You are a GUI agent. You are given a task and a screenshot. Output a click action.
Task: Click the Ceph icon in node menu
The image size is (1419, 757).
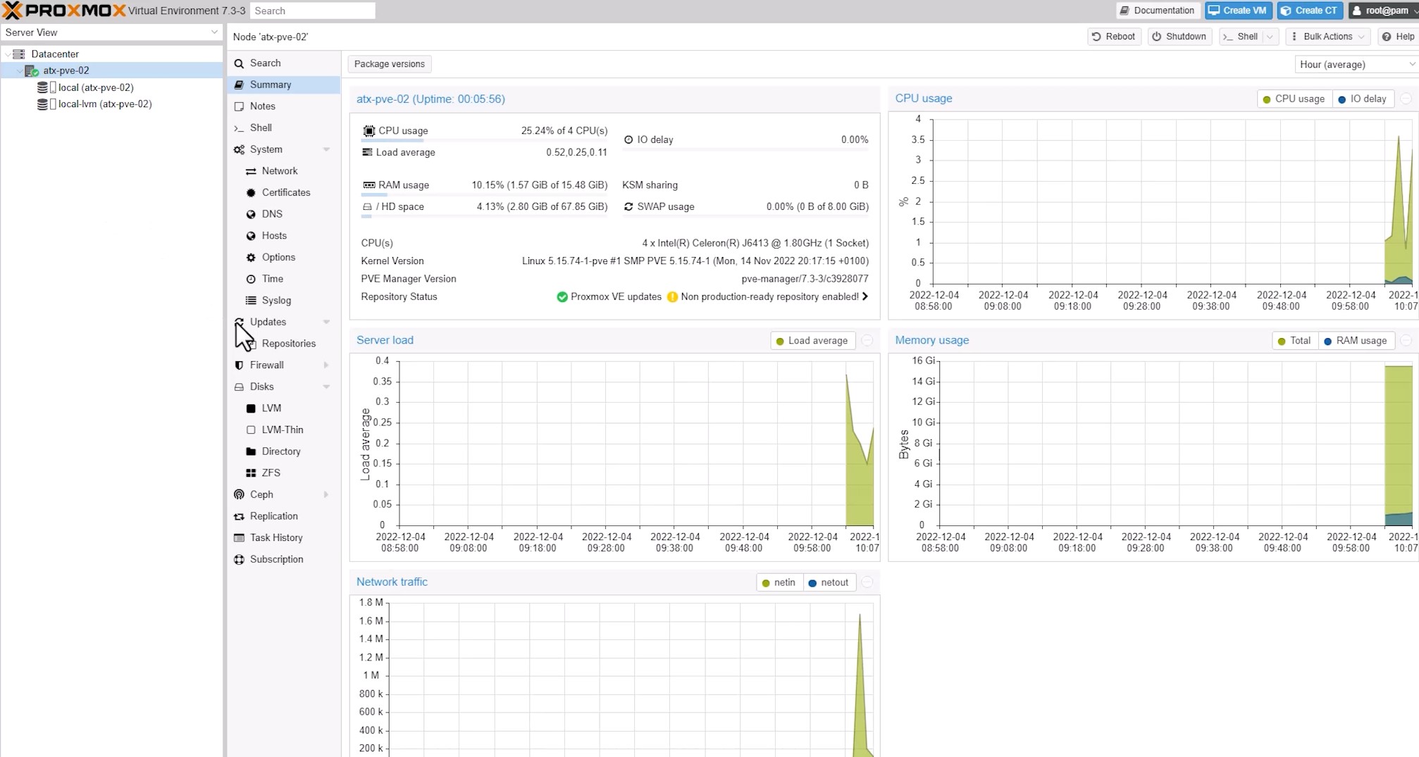(x=239, y=494)
